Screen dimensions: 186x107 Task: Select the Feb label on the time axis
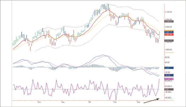pos(115,102)
